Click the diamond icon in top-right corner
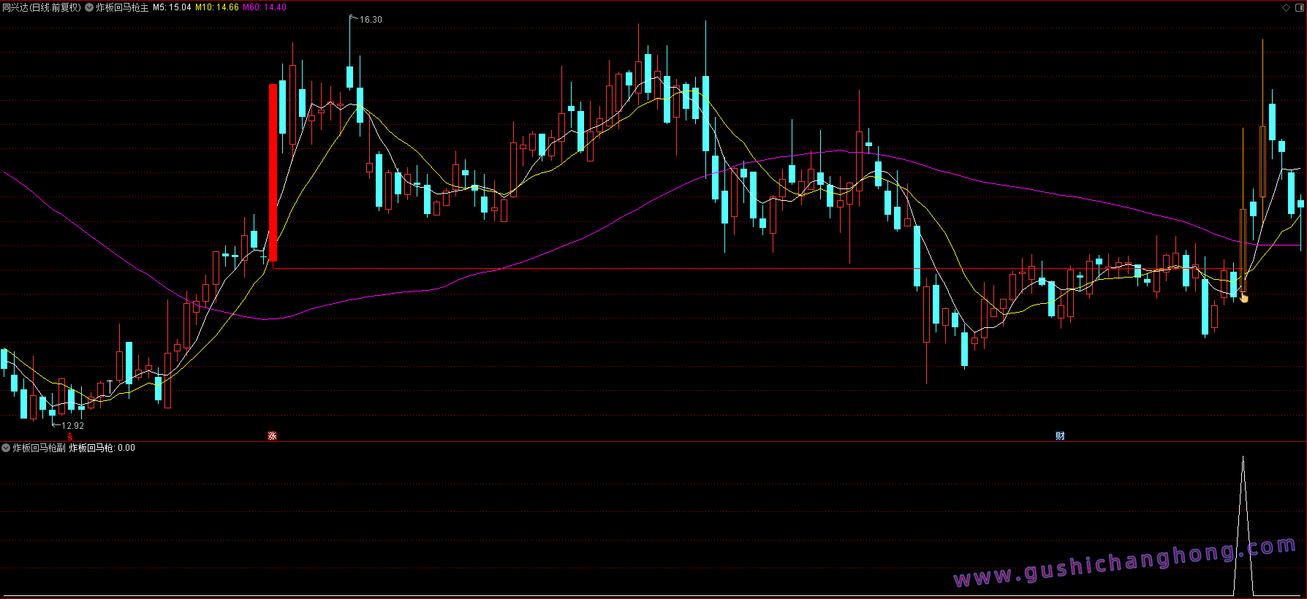This screenshot has width=1307, height=599. (1287, 7)
